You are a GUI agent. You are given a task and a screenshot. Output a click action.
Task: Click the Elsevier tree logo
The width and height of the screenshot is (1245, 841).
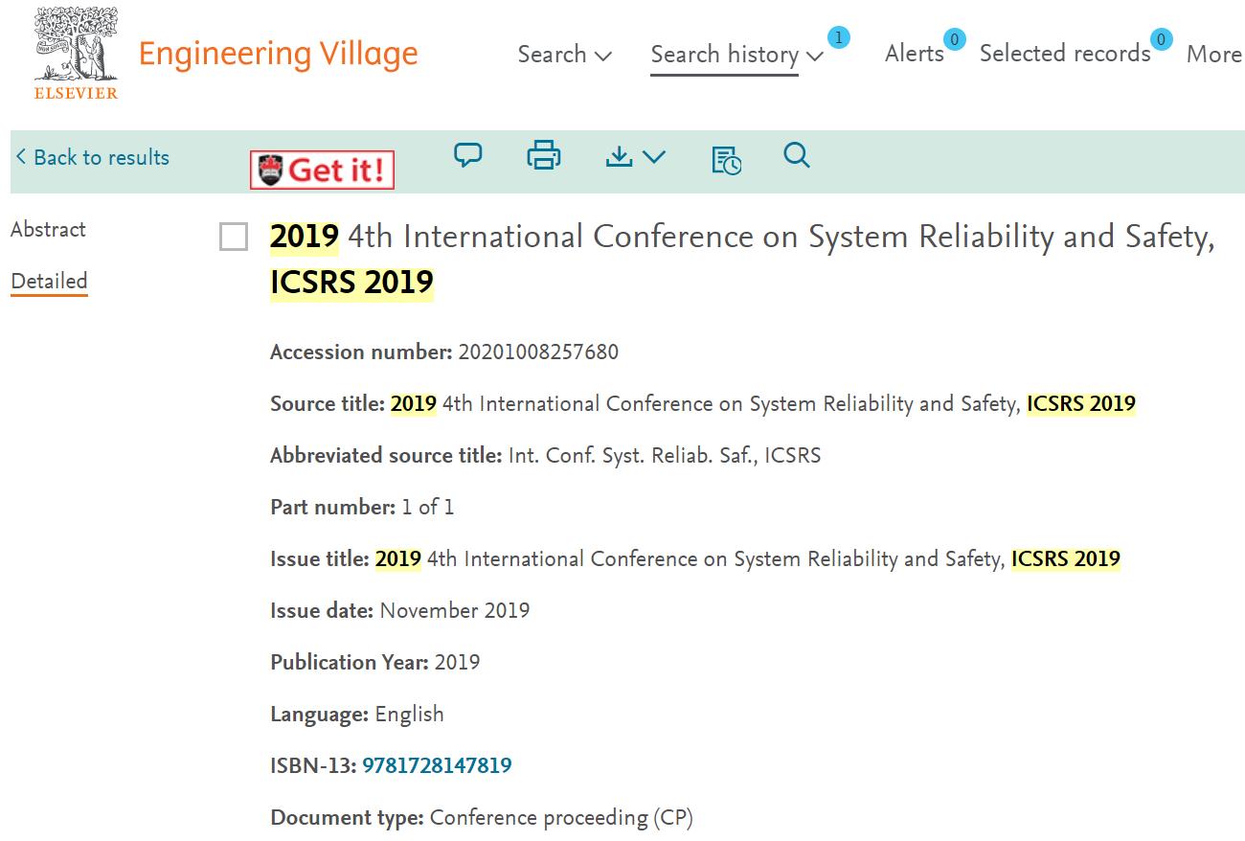click(x=76, y=54)
